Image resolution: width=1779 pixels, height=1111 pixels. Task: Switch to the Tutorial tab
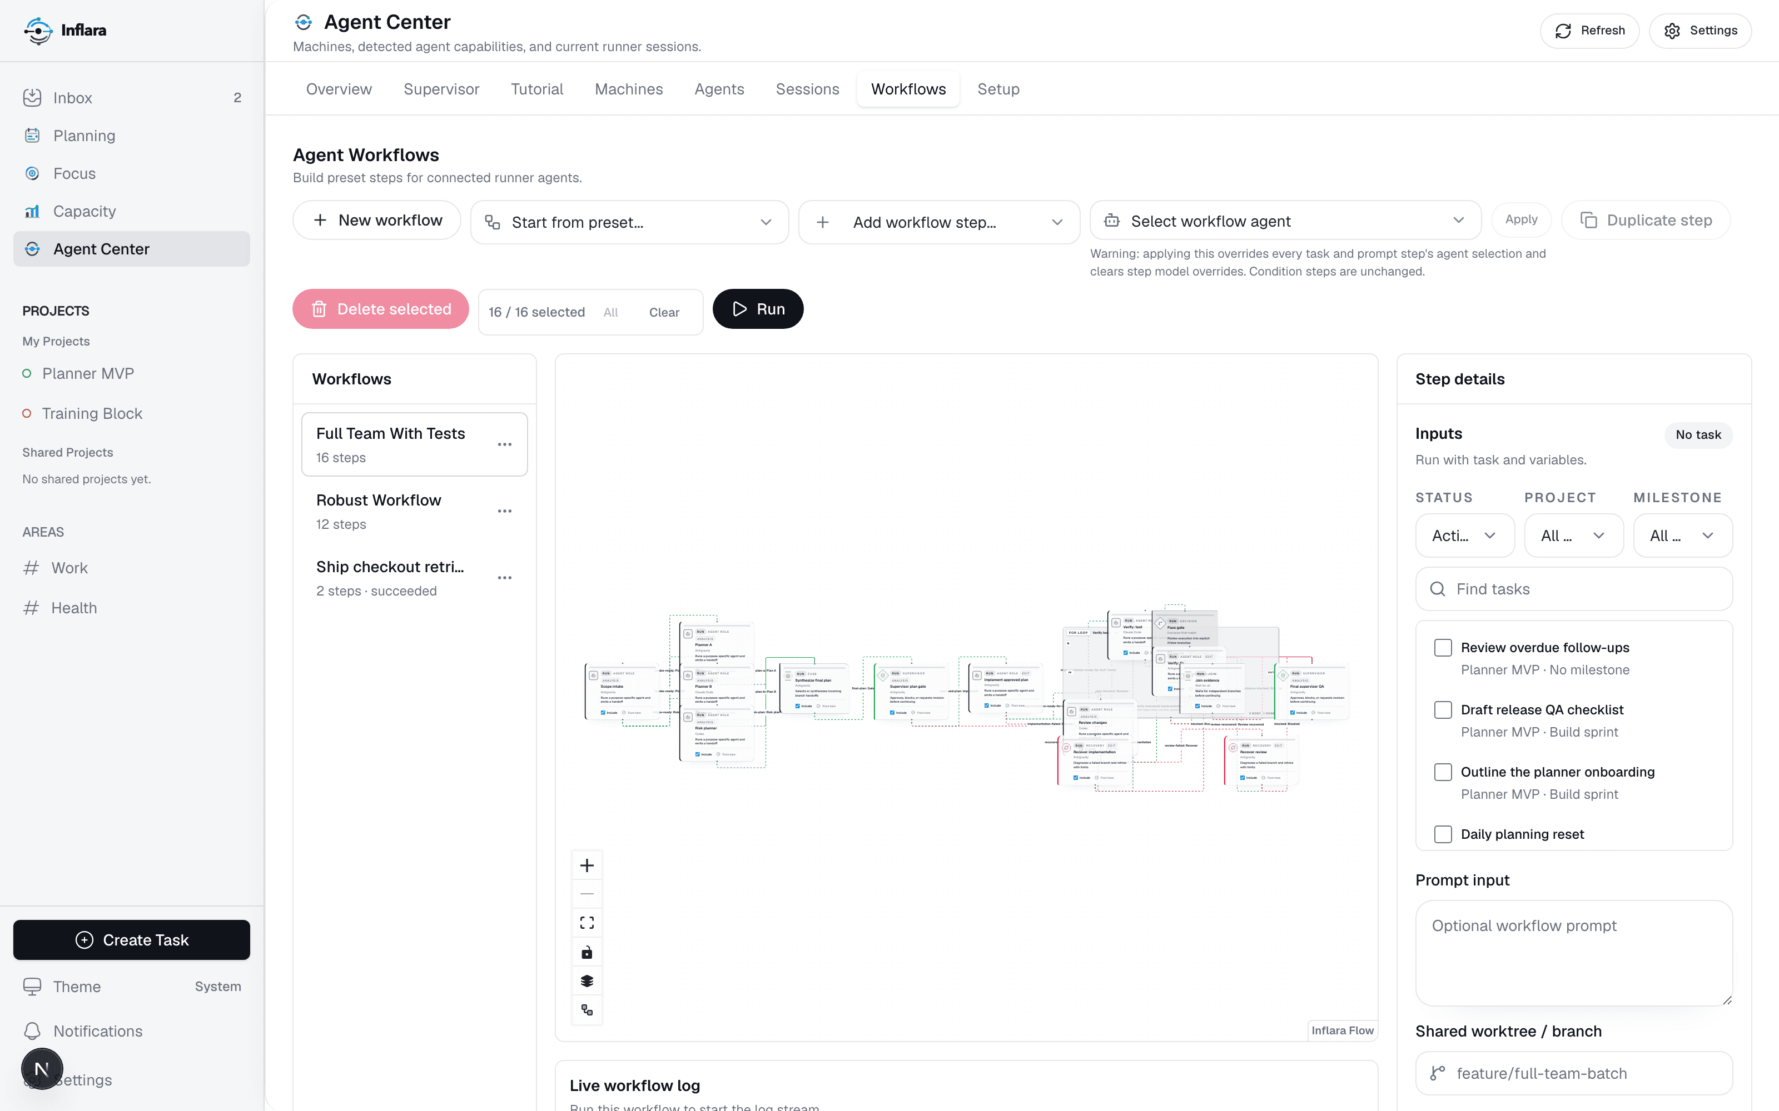coord(536,89)
